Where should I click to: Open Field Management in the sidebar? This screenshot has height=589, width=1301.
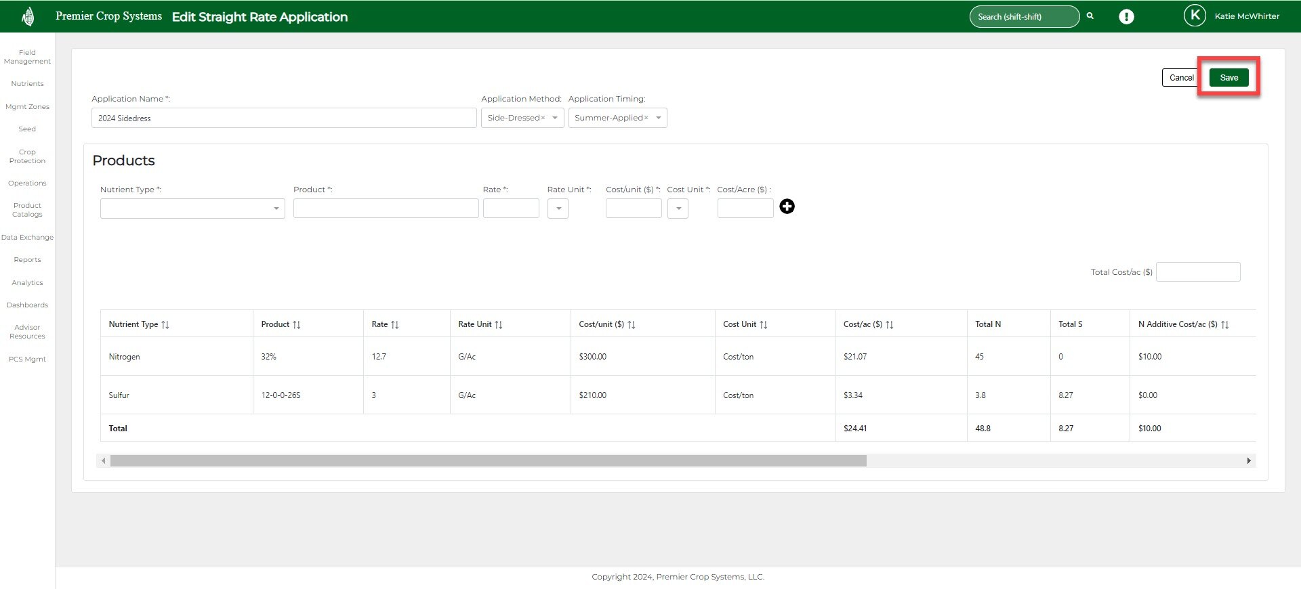[x=27, y=57]
